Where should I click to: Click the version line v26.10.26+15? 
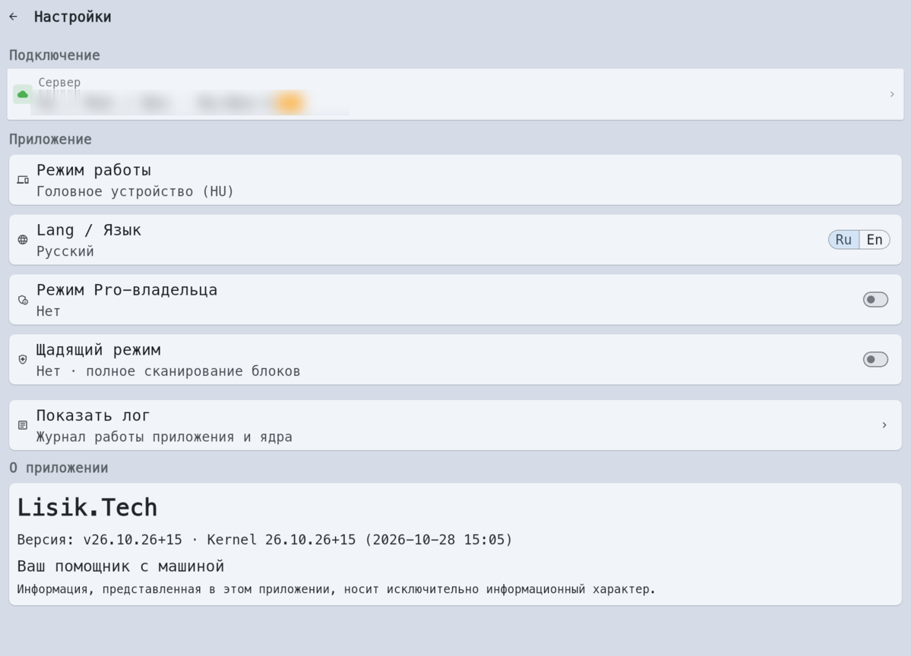[x=265, y=540]
